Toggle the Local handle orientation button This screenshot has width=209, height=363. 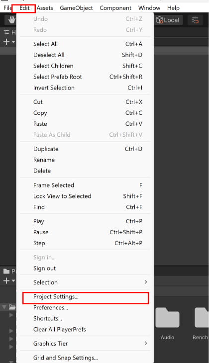[168, 20]
